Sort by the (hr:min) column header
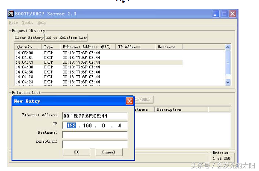The width and height of the screenshot is (259, 171). [x=28, y=47]
